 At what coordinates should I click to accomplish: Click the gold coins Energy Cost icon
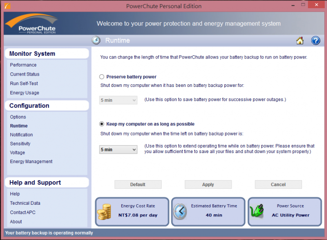(x=104, y=212)
